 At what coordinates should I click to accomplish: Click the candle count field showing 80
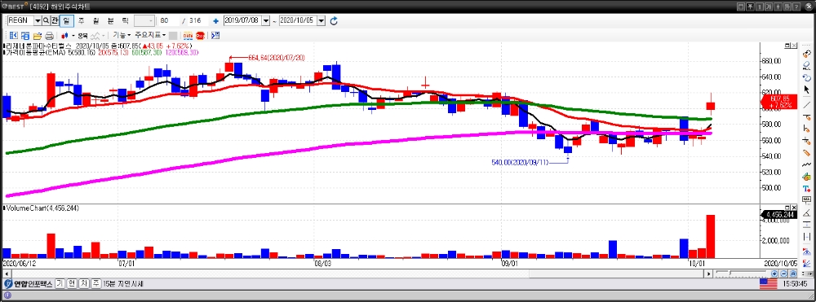(x=169, y=20)
